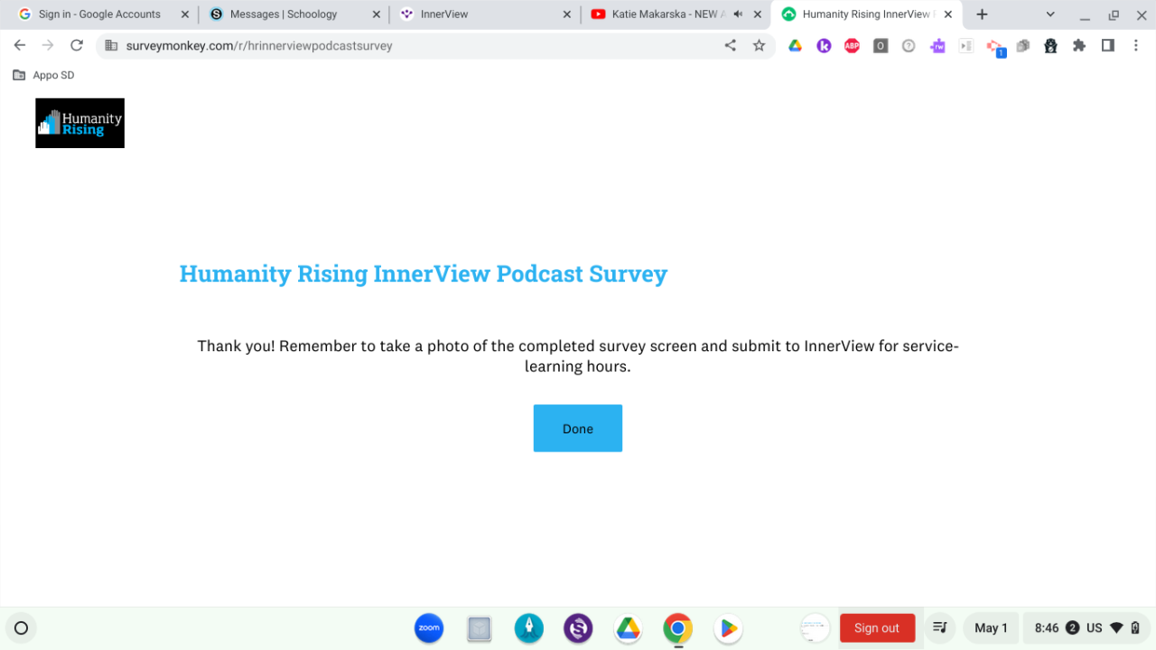Open Google Drive from the shelf
The height and width of the screenshot is (650, 1156).
click(x=628, y=628)
